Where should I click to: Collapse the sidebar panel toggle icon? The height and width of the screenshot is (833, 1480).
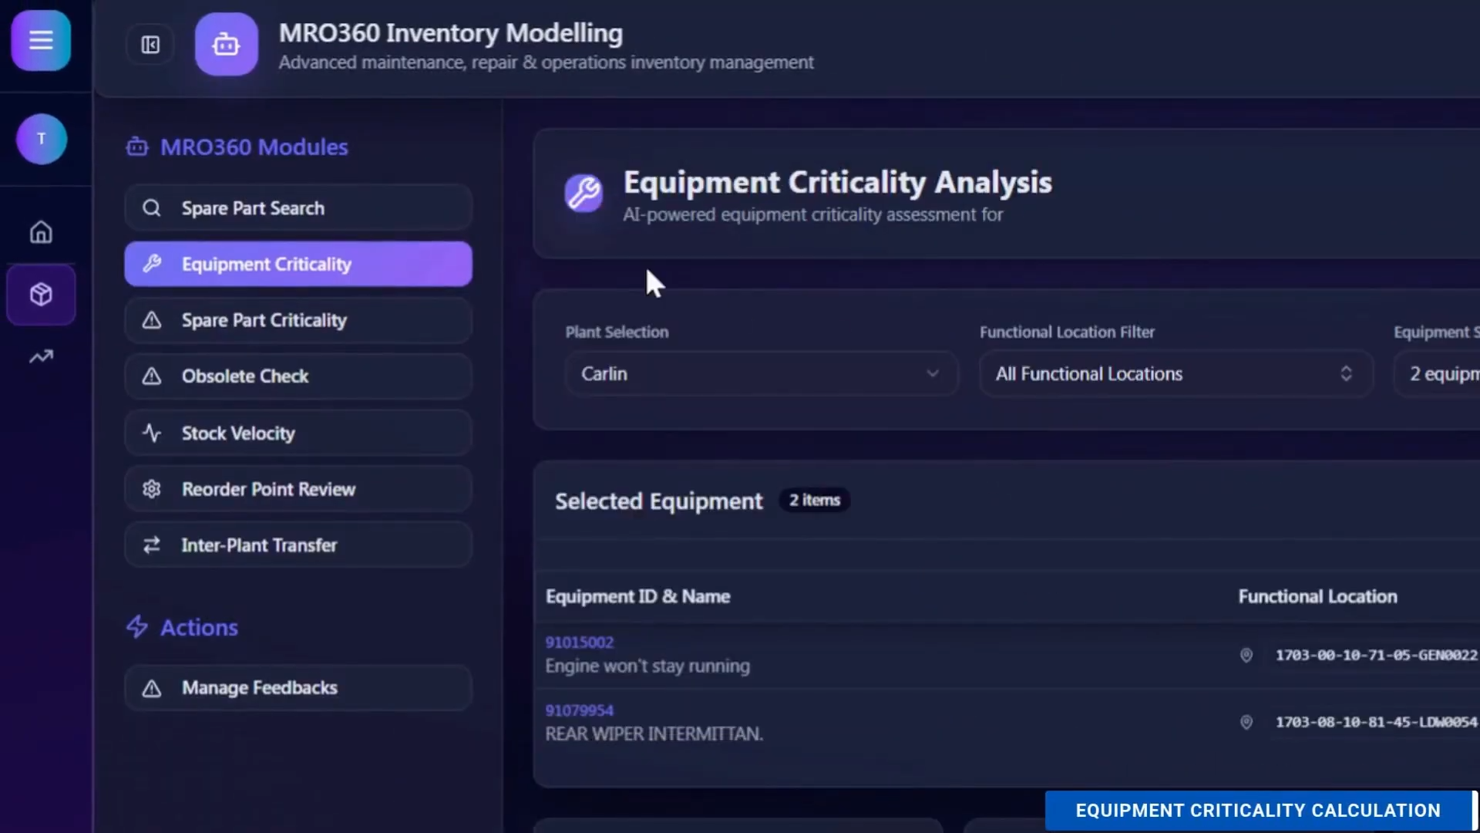tap(150, 45)
